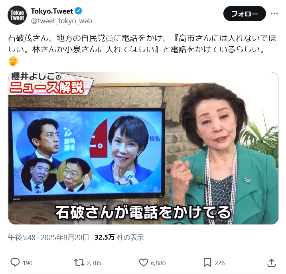Play the embedded news commentary video
Screen dimensions: 286x274
click(x=143, y=148)
